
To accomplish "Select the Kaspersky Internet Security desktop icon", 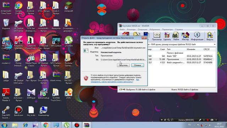I will click(x=18, y=43).
